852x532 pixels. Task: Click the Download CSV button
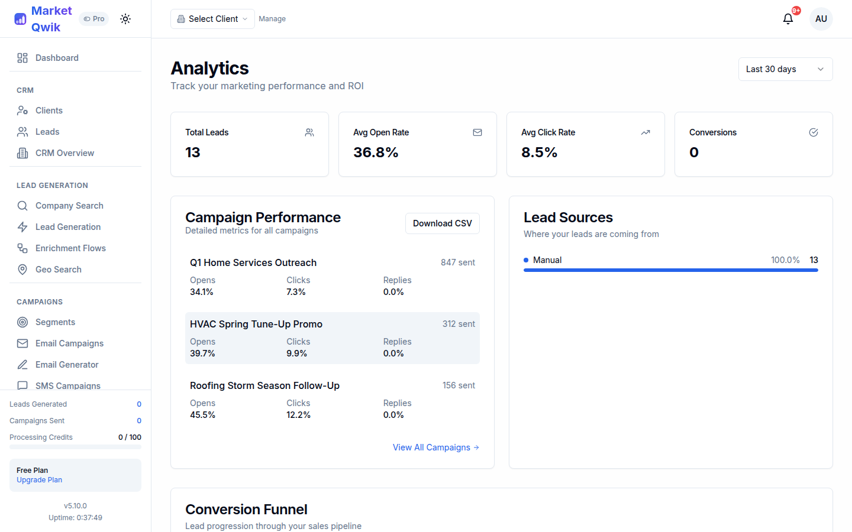[x=442, y=223]
